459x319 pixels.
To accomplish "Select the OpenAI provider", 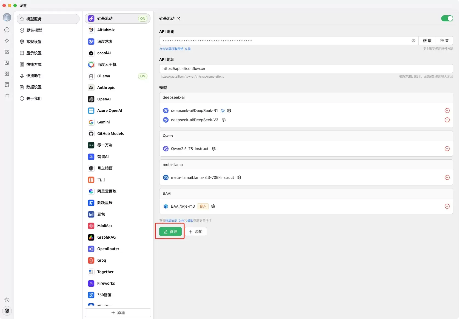I will [118, 99].
